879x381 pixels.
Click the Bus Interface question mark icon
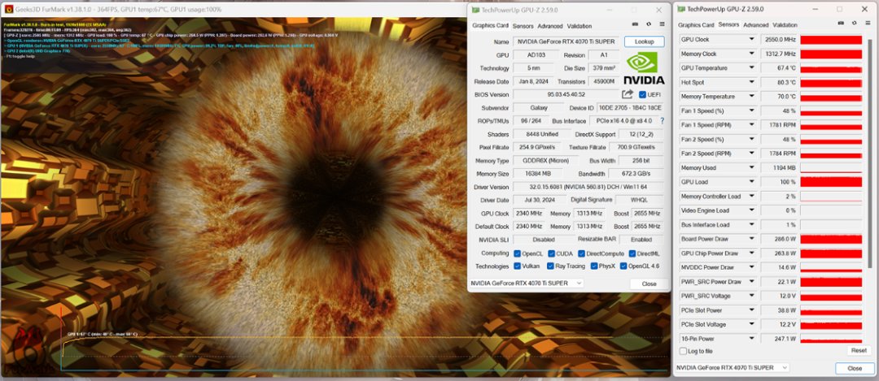point(662,120)
